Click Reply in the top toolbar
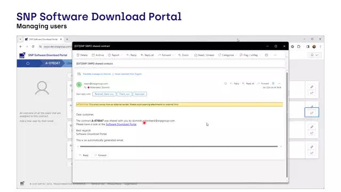The image size is (341, 192). point(132,55)
